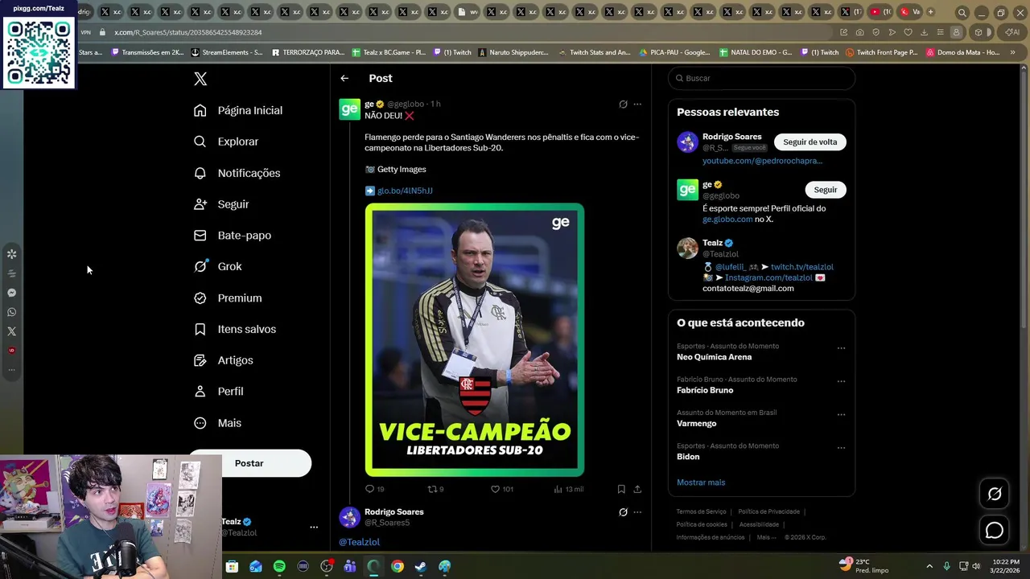Image resolution: width=1030 pixels, height=579 pixels.
Task: Click the Seguir sidebar icon
Action: [200, 204]
